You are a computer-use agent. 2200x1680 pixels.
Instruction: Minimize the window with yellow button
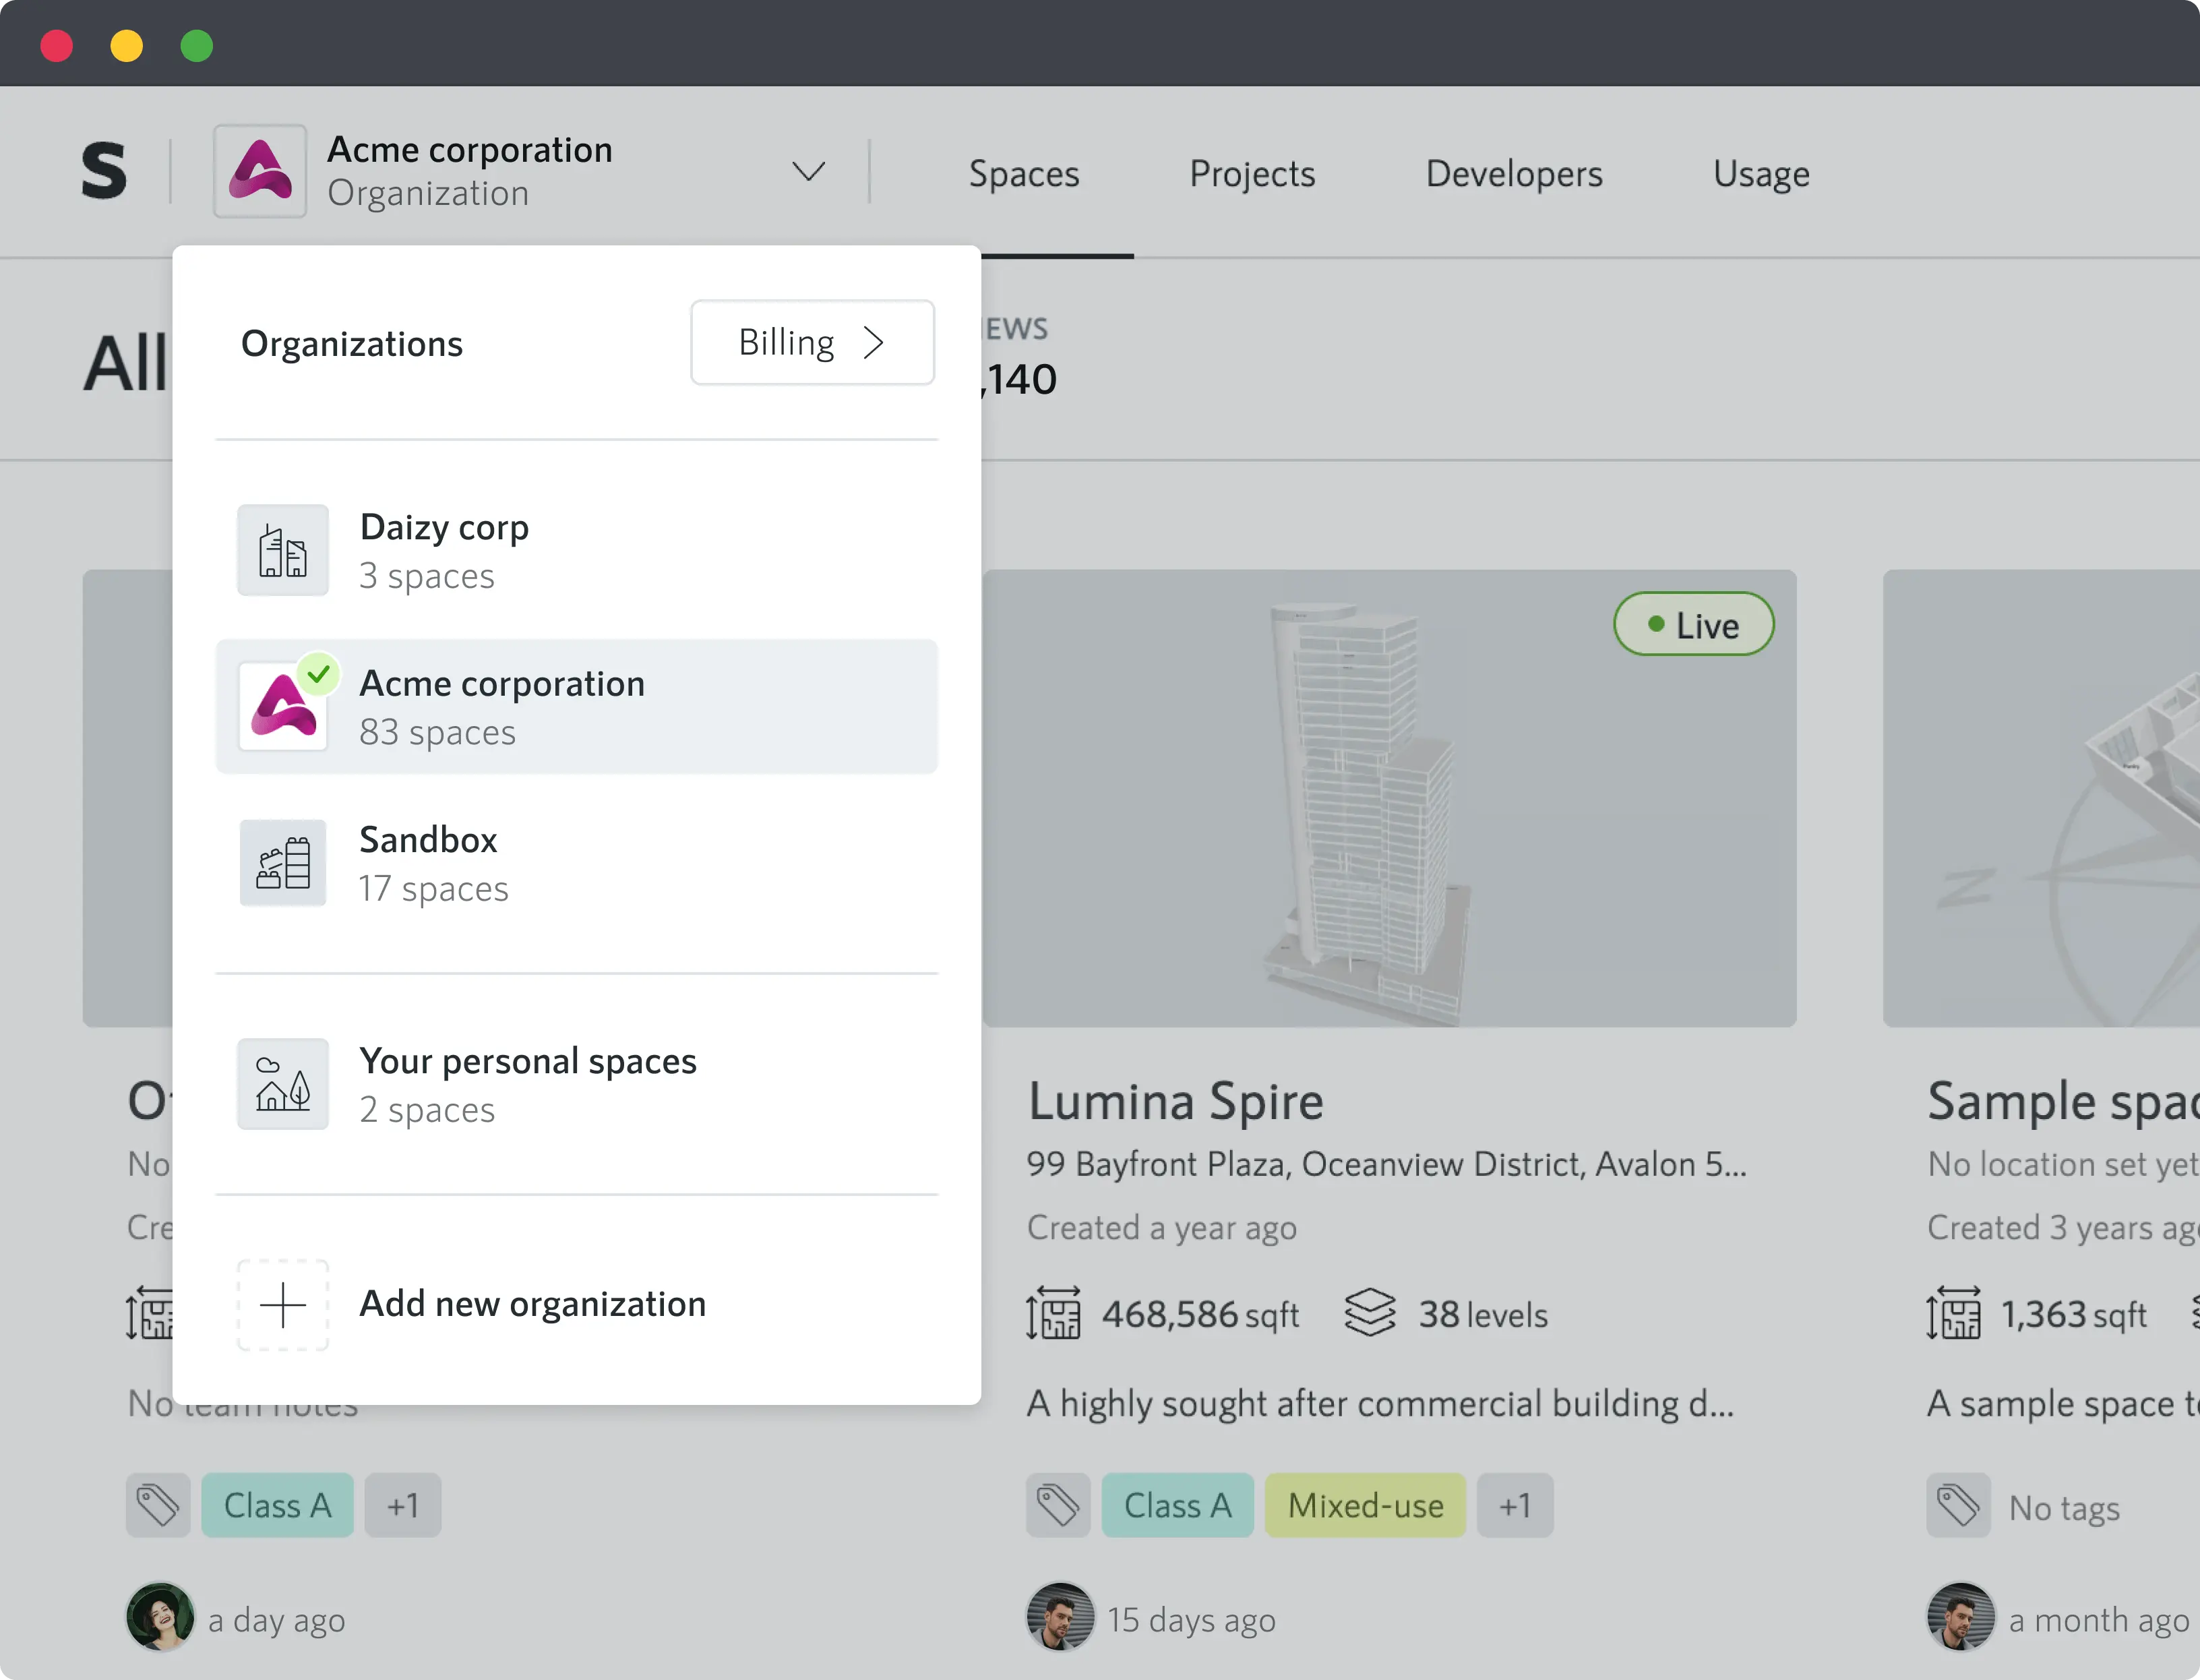pyautogui.click(x=127, y=45)
